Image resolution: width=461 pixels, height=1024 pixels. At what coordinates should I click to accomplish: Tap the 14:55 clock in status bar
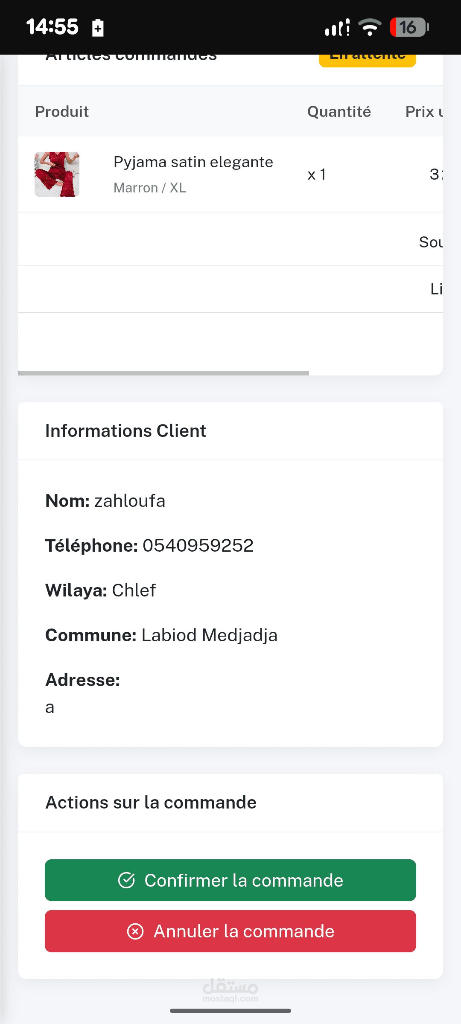pyautogui.click(x=52, y=26)
